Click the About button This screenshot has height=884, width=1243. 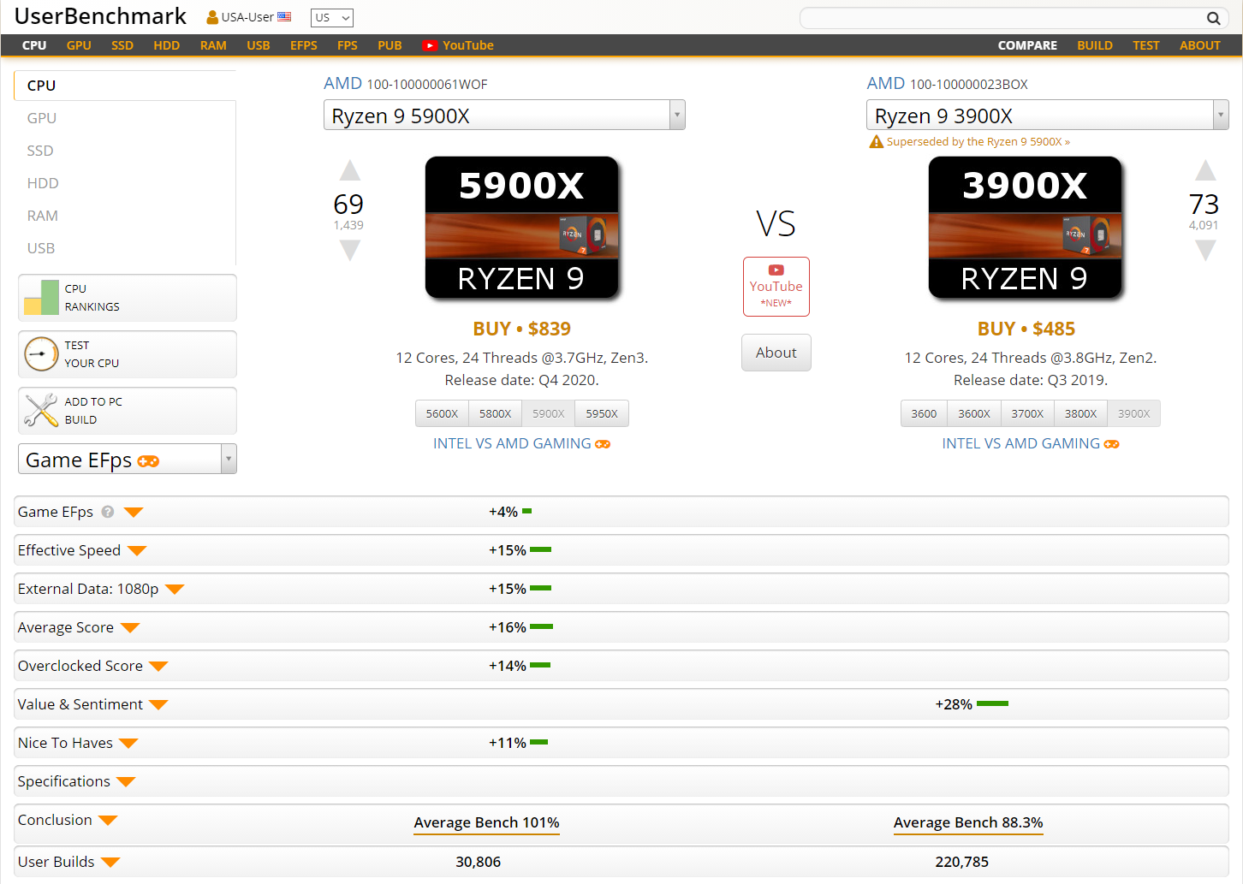pos(776,353)
